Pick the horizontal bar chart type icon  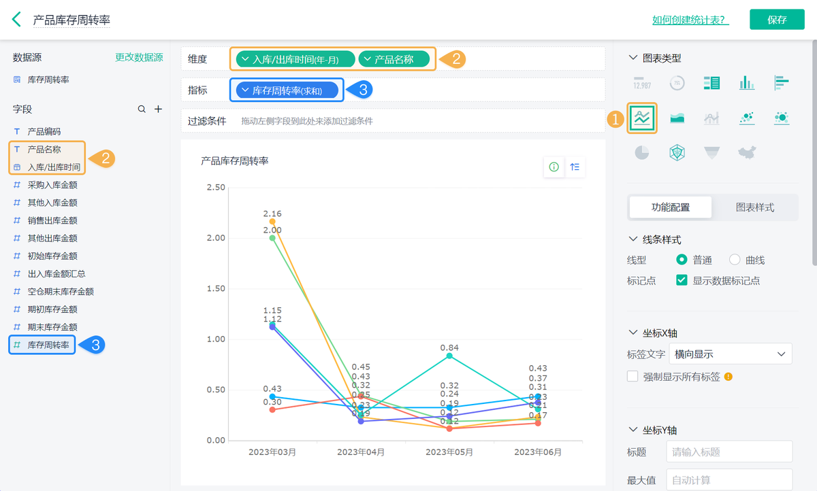tap(782, 83)
